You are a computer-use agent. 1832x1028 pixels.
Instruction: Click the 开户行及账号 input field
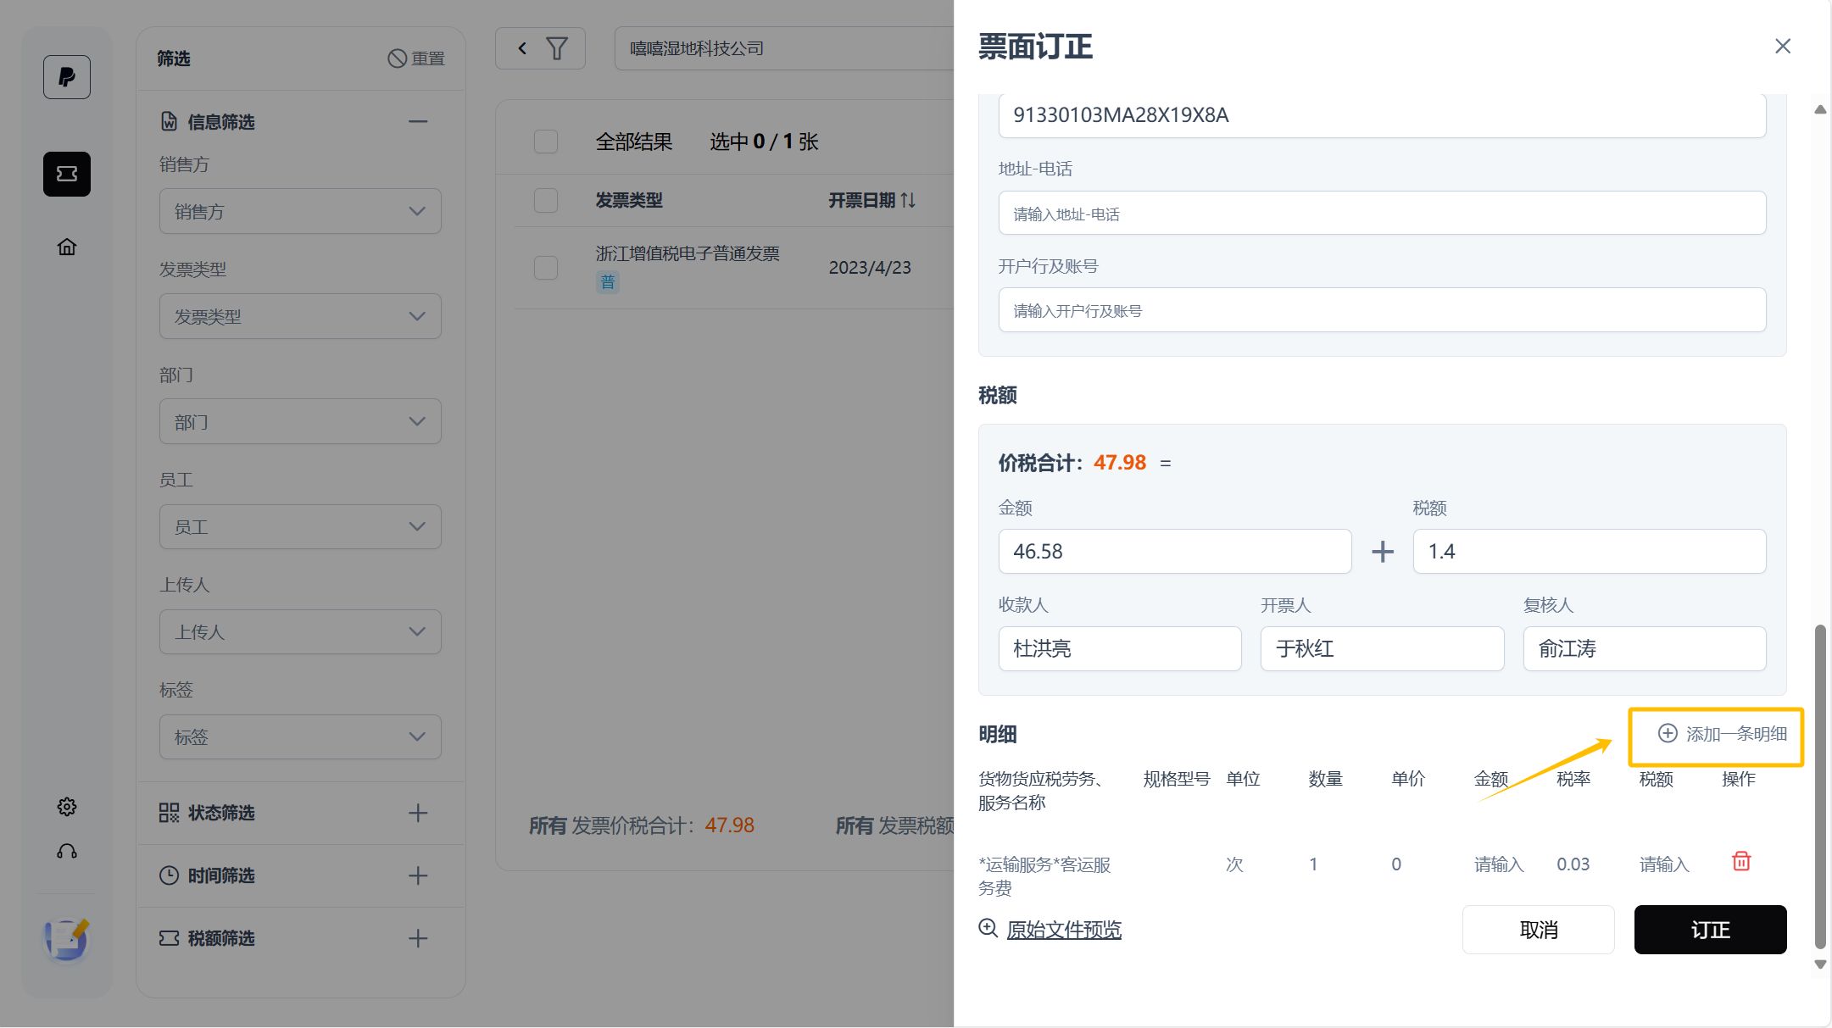1383,310
